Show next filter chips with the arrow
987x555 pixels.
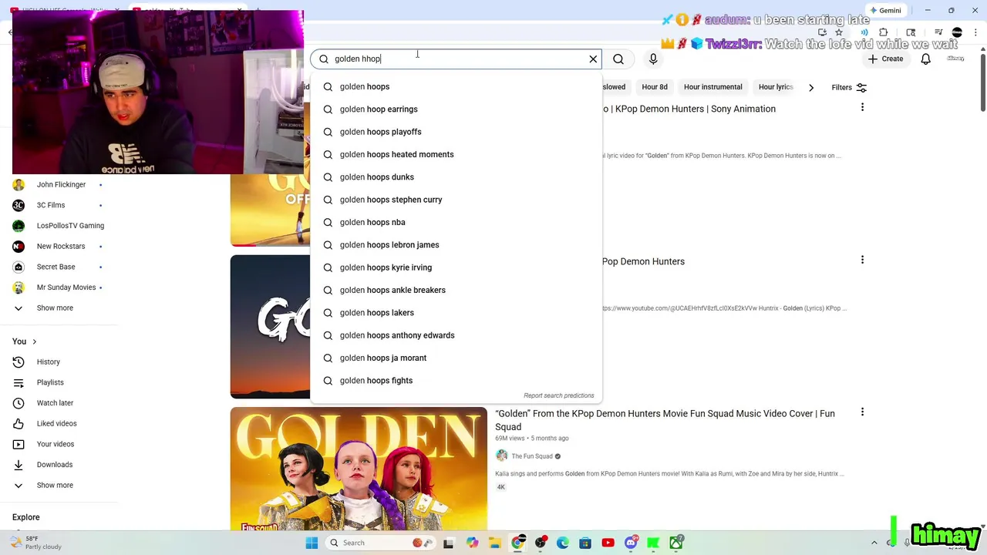[810, 87]
